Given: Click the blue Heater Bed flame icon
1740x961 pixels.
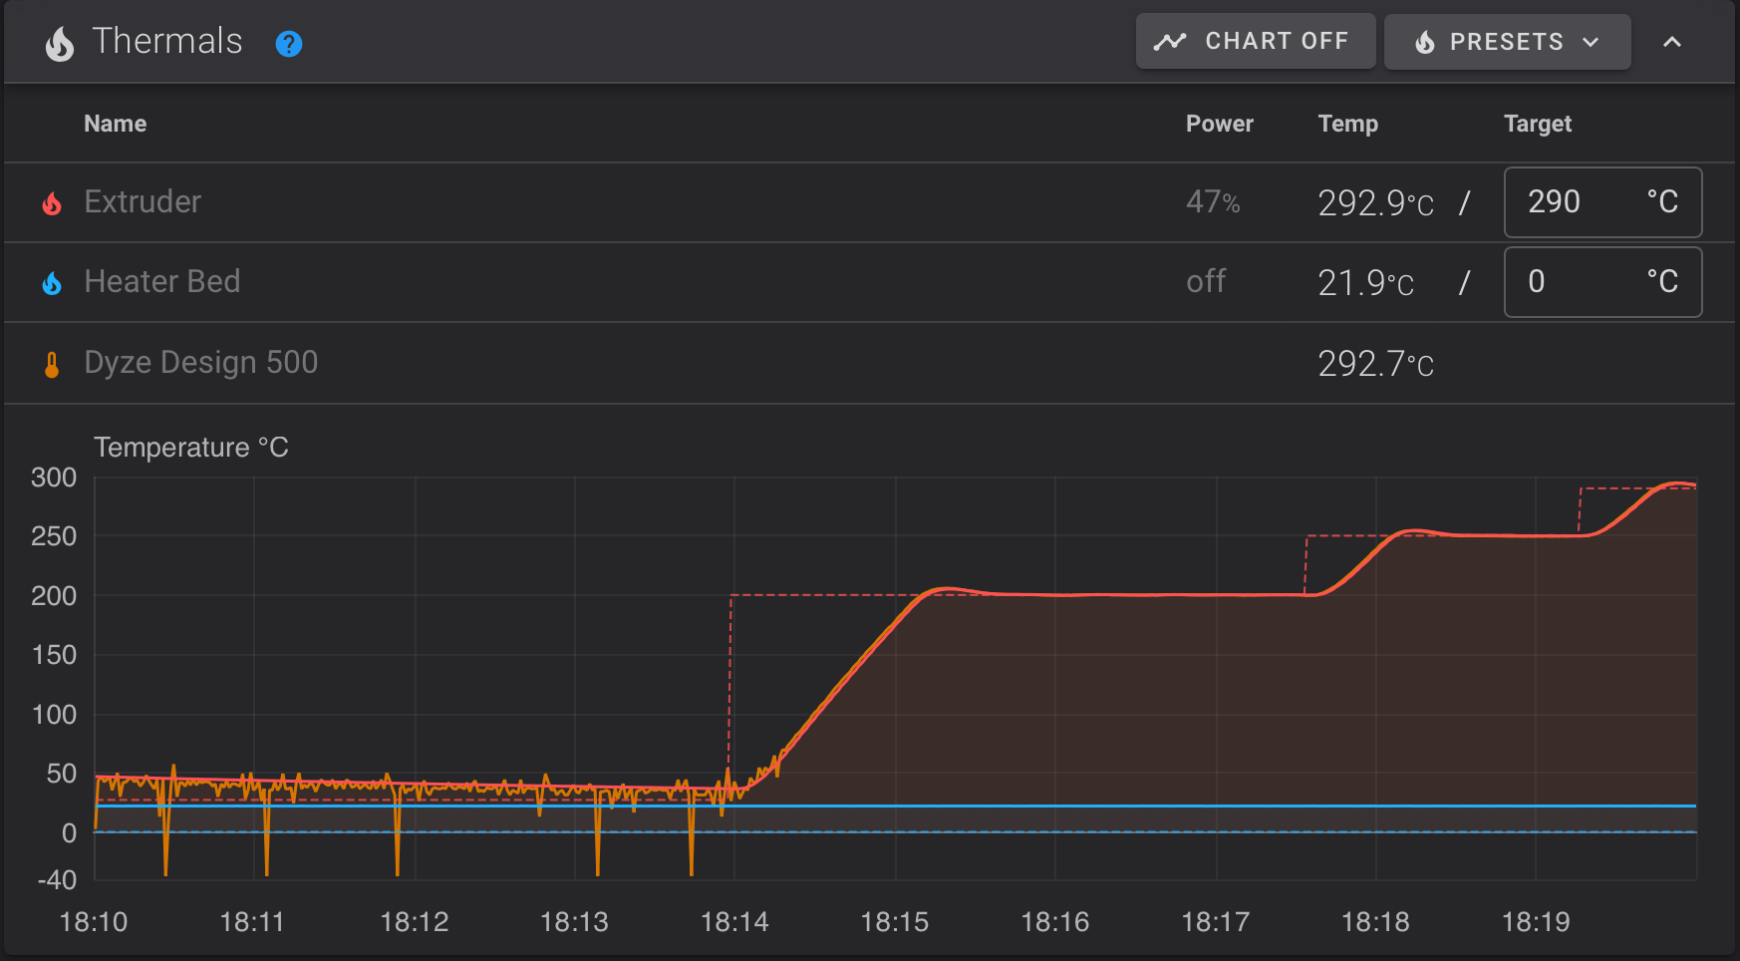Looking at the screenshot, I should 52,283.
